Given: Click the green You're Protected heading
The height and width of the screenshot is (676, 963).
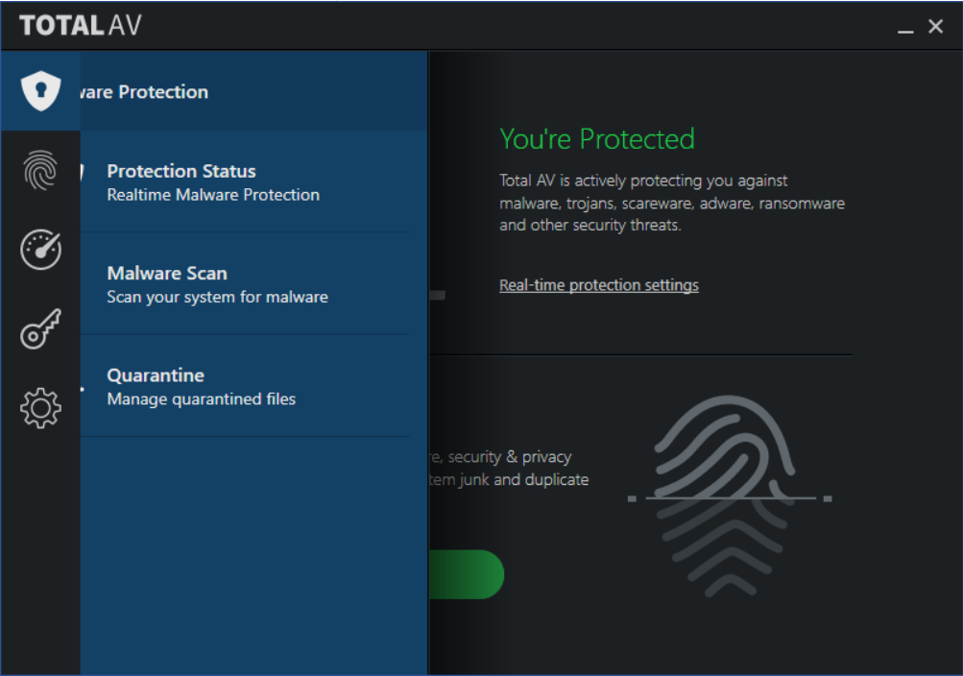Looking at the screenshot, I should pos(597,139).
